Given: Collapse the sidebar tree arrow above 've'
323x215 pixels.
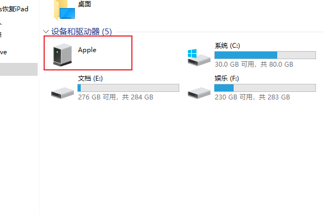Looking at the screenshot, I should 1,24.
